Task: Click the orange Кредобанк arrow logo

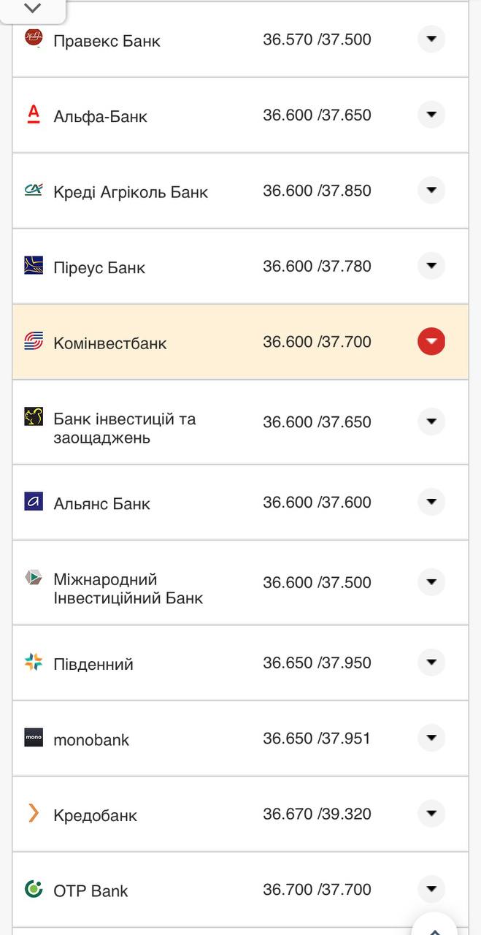Action: coord(32,814)
